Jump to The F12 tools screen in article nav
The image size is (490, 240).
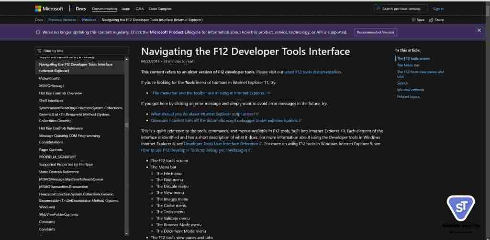tap(413, 59)
